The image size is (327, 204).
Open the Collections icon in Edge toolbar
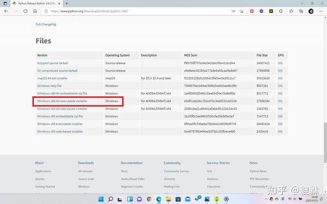tap(301, 11)
